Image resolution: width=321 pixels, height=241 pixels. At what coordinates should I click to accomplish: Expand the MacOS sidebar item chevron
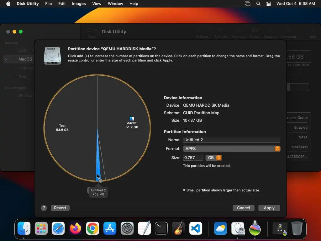(6, 59)
